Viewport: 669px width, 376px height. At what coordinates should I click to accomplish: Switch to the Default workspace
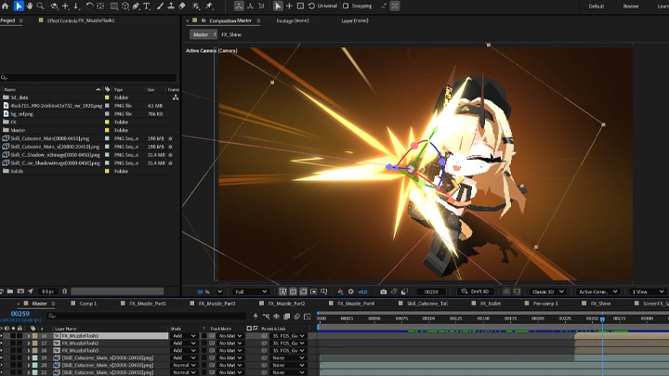596,6
